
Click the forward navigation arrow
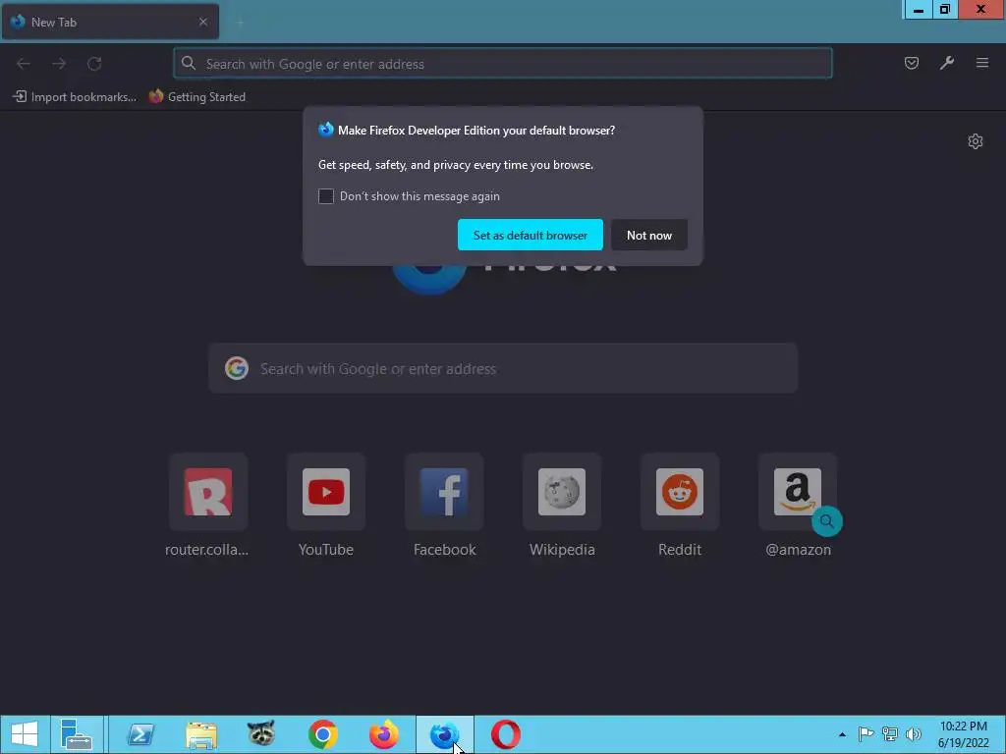[x=59, y=64]
